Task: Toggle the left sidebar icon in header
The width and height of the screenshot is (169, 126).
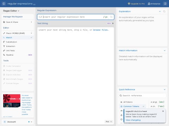Action: (x=4, y=3)
